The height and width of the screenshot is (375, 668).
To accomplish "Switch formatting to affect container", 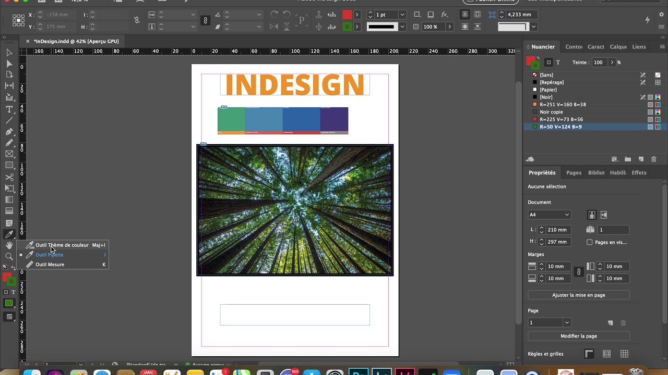I will tap(548, 63).
